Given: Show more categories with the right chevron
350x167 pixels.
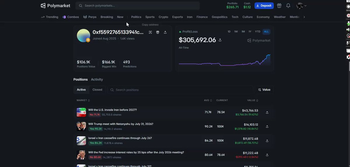Looking at the screenshot, I should point(304,17).
